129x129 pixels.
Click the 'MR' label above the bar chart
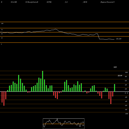tap(115, 67)
